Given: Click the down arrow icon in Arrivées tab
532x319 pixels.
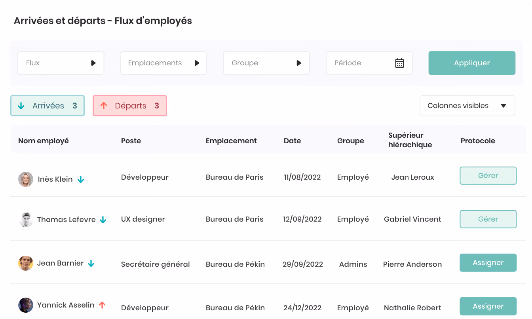Looking at the screenshot, I should pos(21,106).
